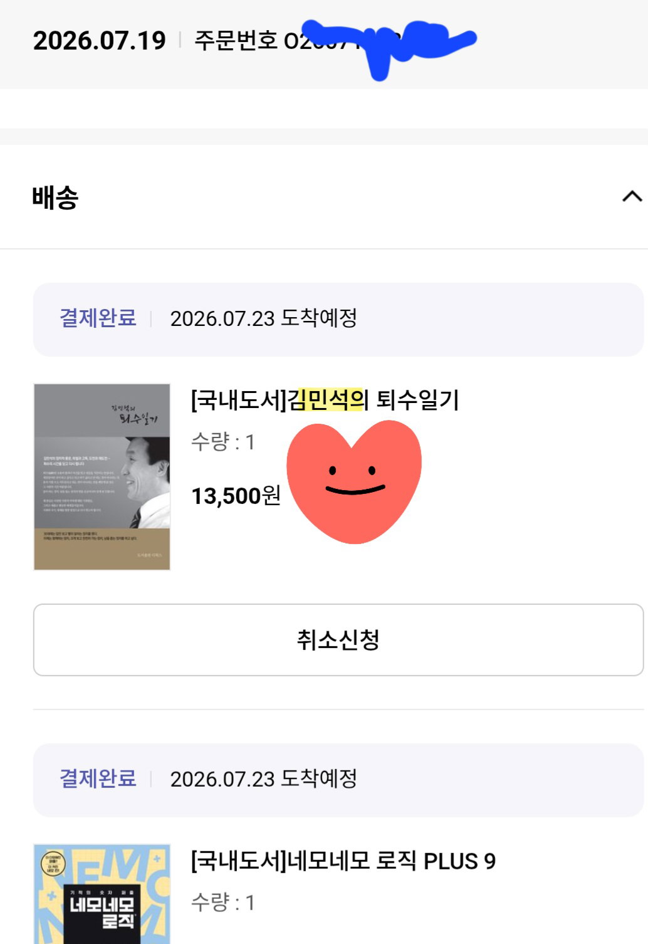
Task: Click the first 2026.07.23 도착예정 date
Action: coord(264,318)
